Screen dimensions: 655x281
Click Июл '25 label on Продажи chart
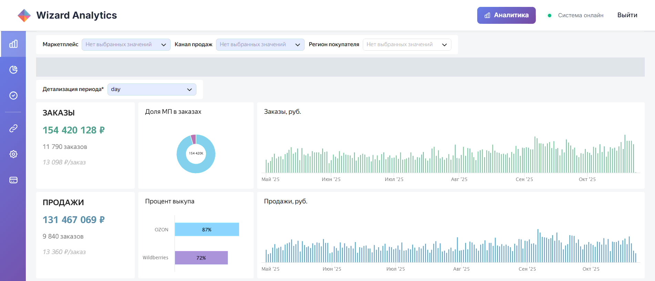(396, 269)
